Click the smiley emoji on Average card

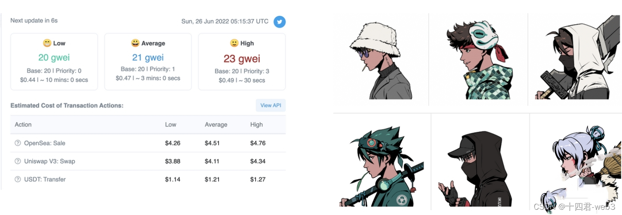pos(135,43)
